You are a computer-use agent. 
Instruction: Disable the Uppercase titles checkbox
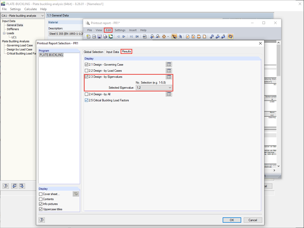(41, 209)
